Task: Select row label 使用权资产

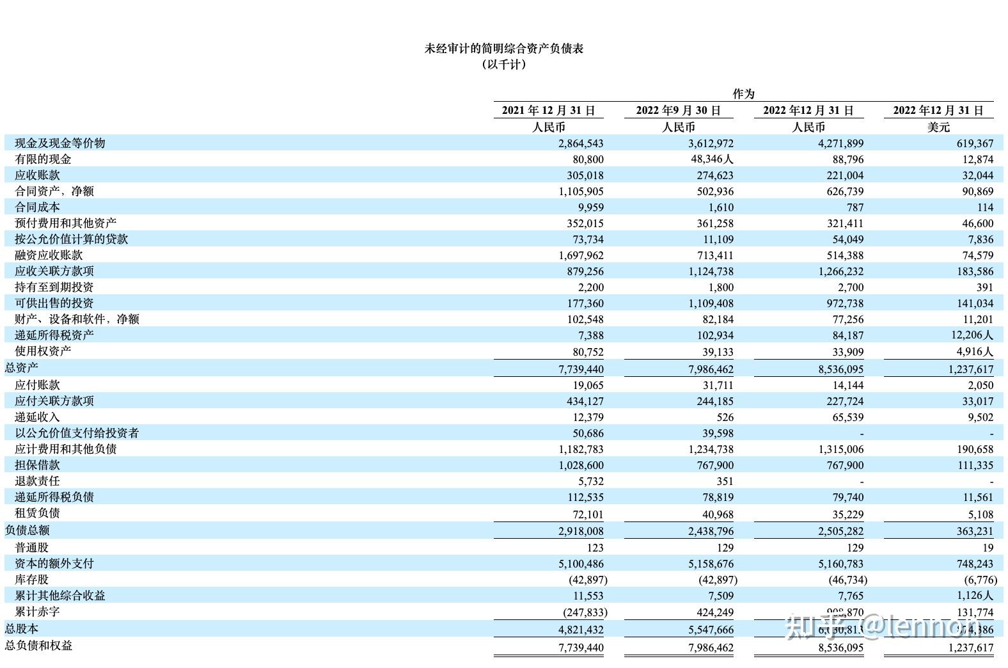Action: tap(43, 351)
